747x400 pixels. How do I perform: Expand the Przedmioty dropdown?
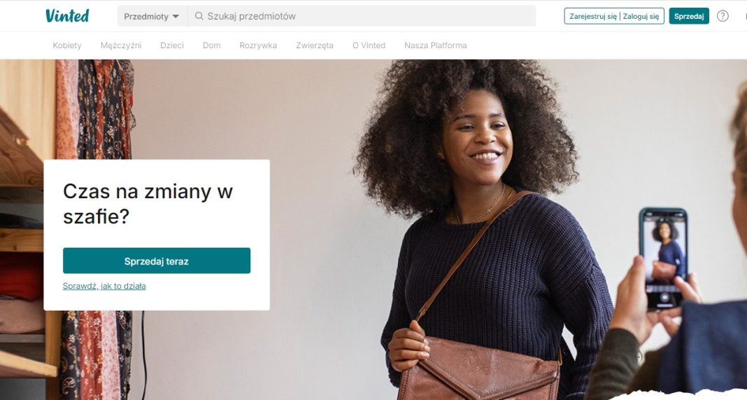(152, 16)
